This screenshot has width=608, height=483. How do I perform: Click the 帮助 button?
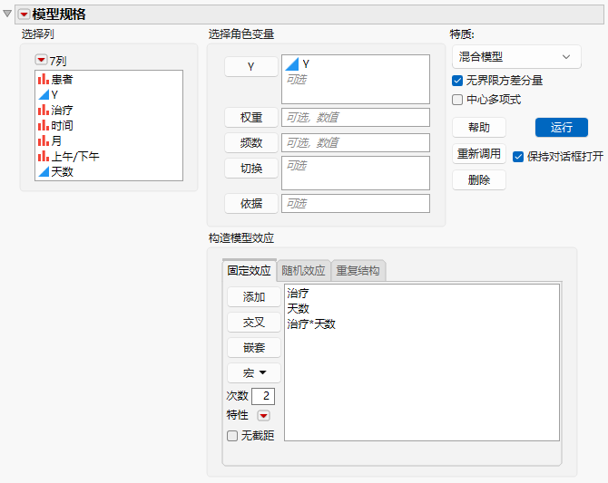tap(479, 128)
